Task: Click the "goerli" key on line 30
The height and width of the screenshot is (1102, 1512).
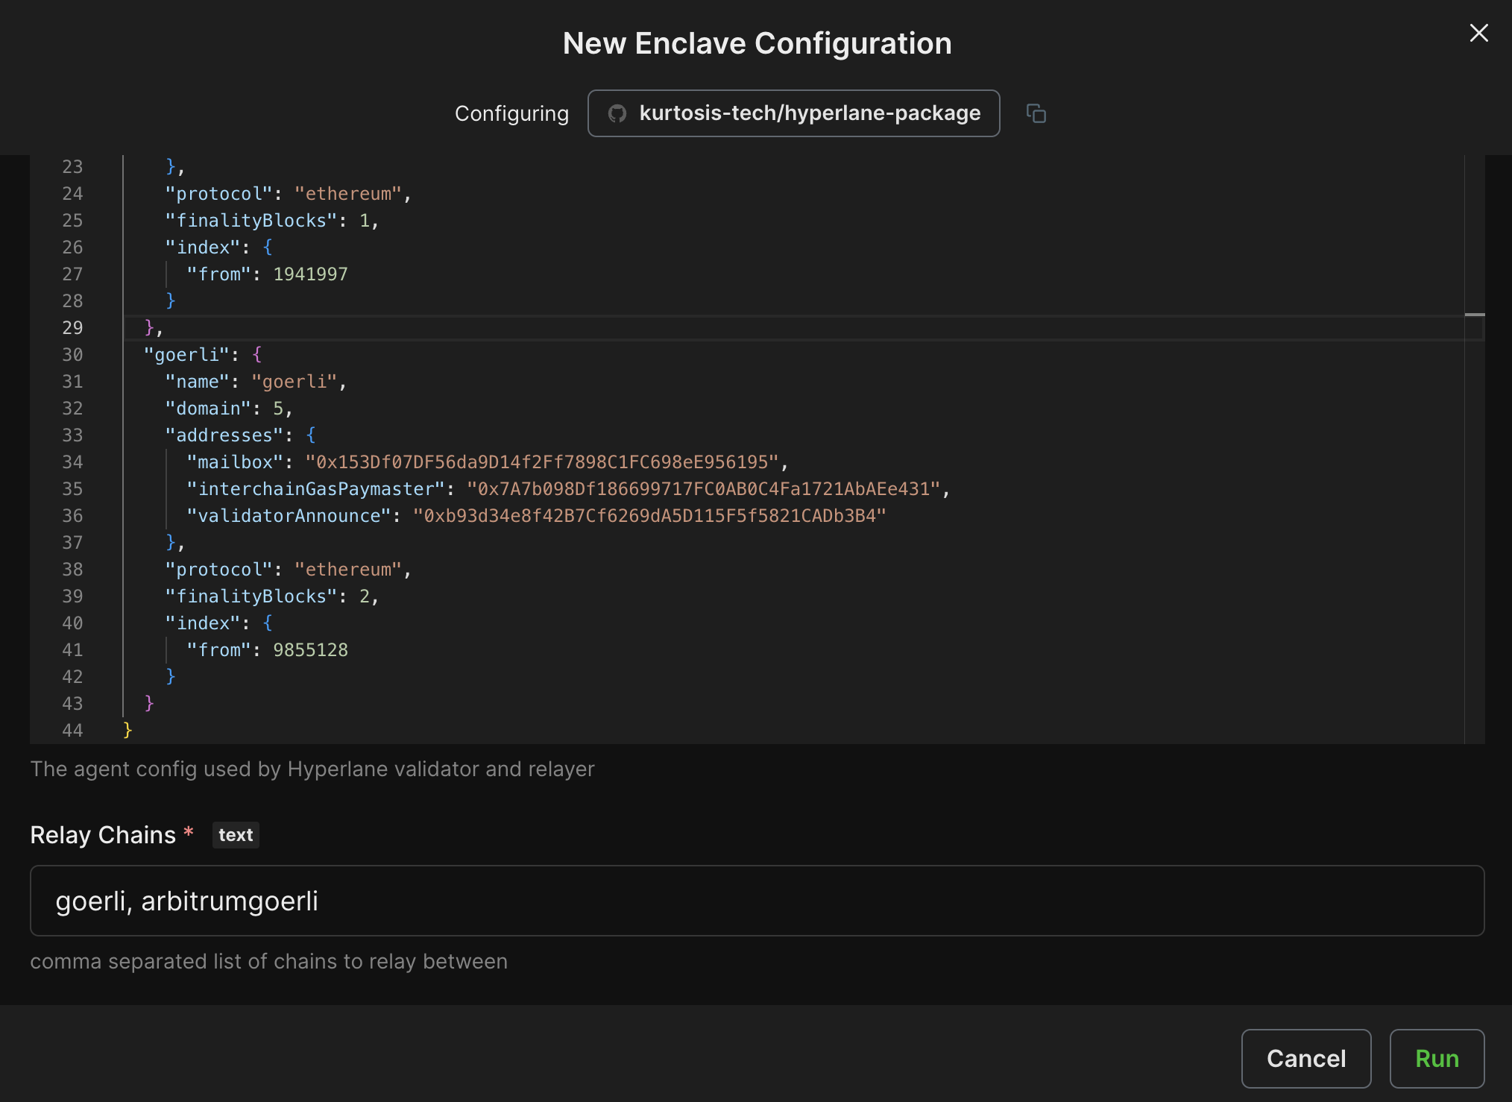Action: click(186, 354)
